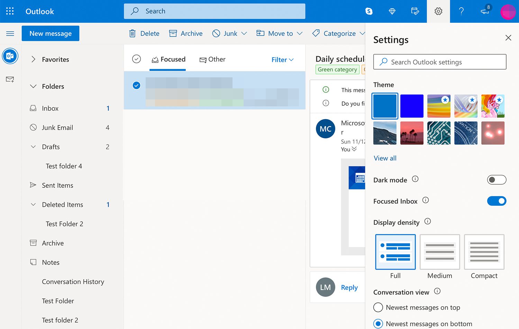Open Help question mark icon

click(461, 11)
